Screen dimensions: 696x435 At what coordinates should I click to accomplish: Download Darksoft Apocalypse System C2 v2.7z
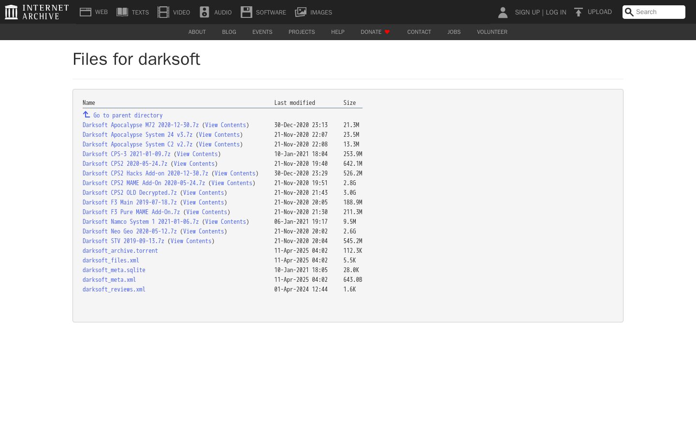[x=138, y=145]
